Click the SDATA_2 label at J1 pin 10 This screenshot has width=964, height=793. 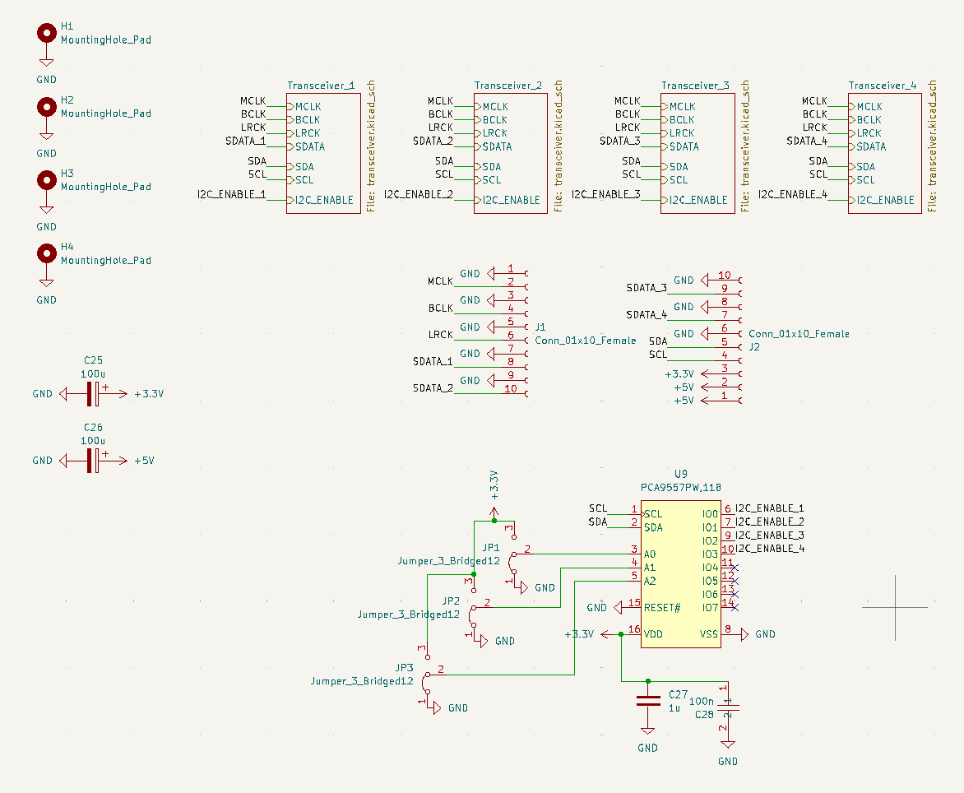pos(433,388)
